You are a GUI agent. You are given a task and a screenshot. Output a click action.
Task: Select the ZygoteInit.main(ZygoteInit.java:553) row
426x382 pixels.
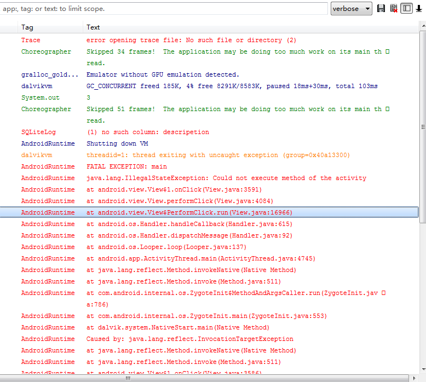(x=209, y=316)
